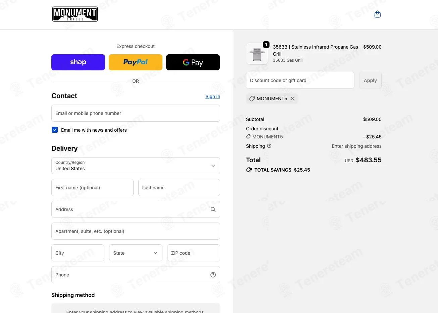Click the Monument Grills logo

pos(75,14)
